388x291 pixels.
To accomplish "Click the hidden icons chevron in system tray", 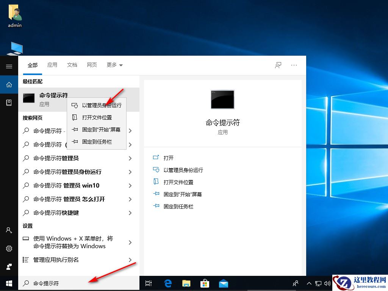I will [309, 283].
